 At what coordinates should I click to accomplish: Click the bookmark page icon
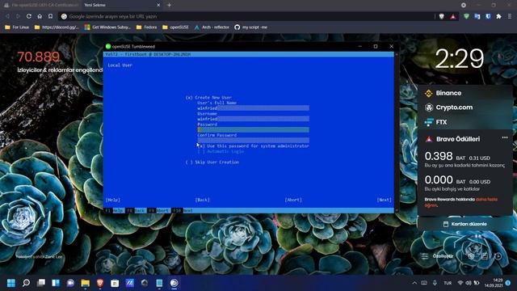tap(50, 16)
